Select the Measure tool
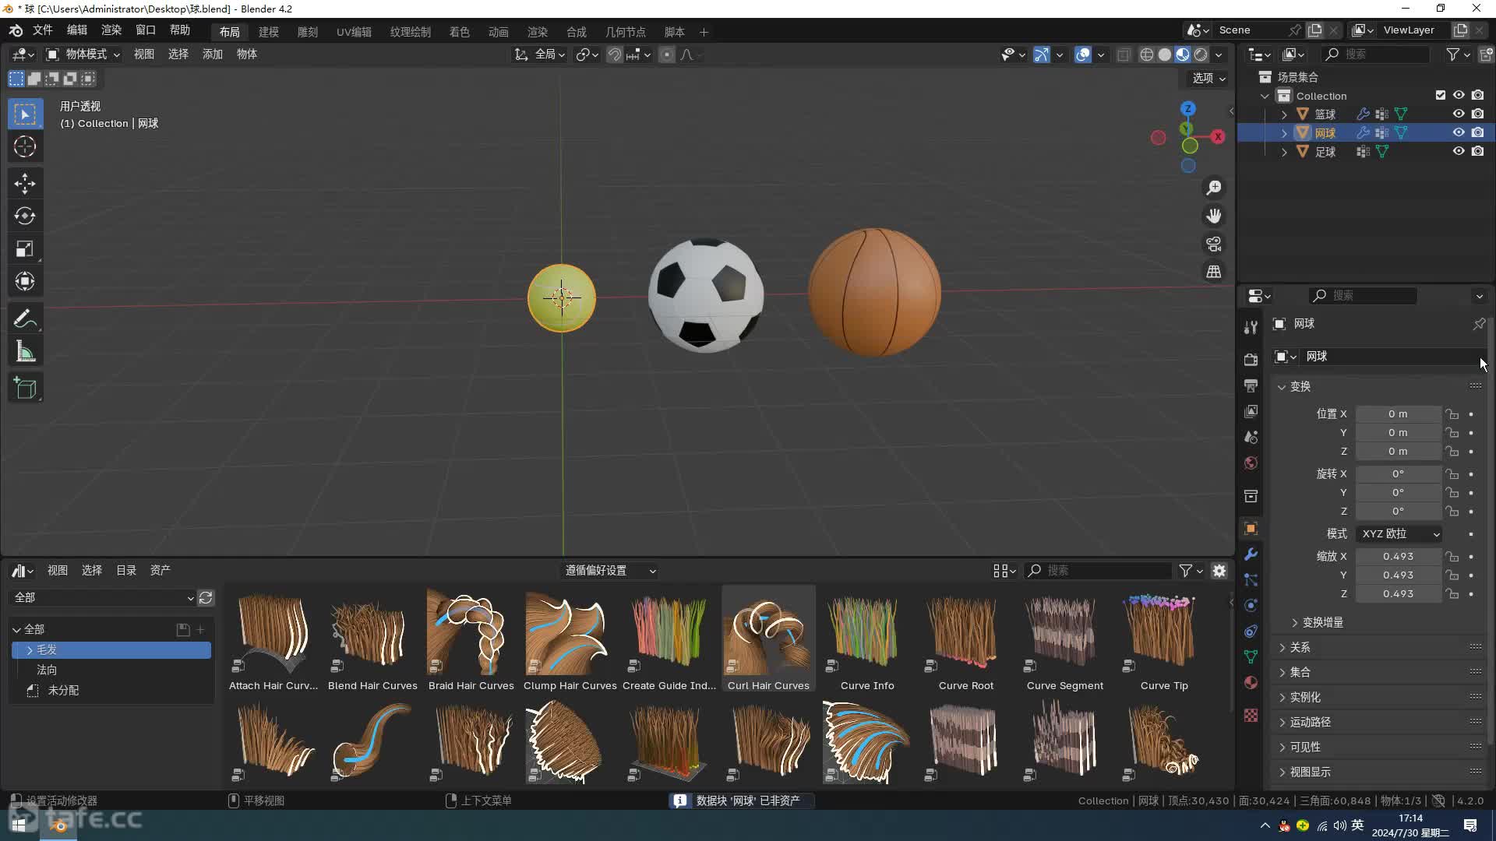The height and width of the screenshot is (841, 1496). [25, 352]
